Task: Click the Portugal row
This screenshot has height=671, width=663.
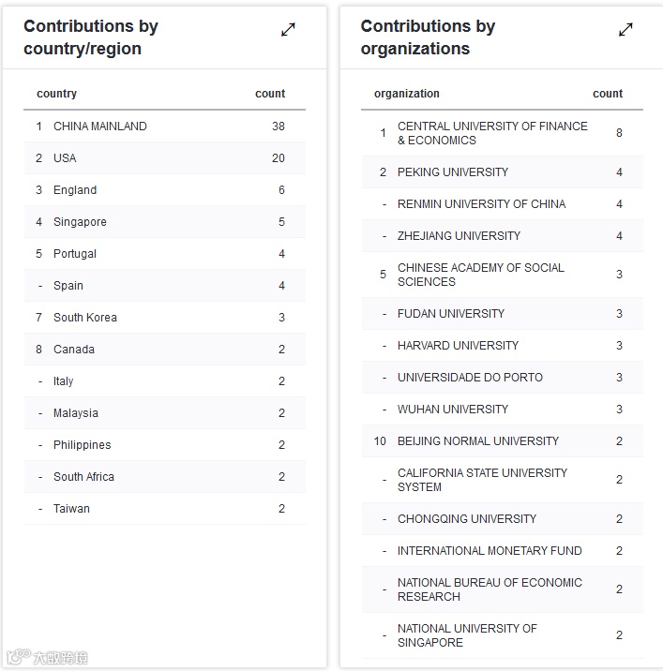Action: click(75, 254)
